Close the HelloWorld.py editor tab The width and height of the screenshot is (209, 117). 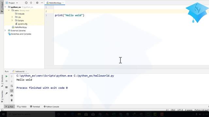pyautogui.click(x=63, y=3)
